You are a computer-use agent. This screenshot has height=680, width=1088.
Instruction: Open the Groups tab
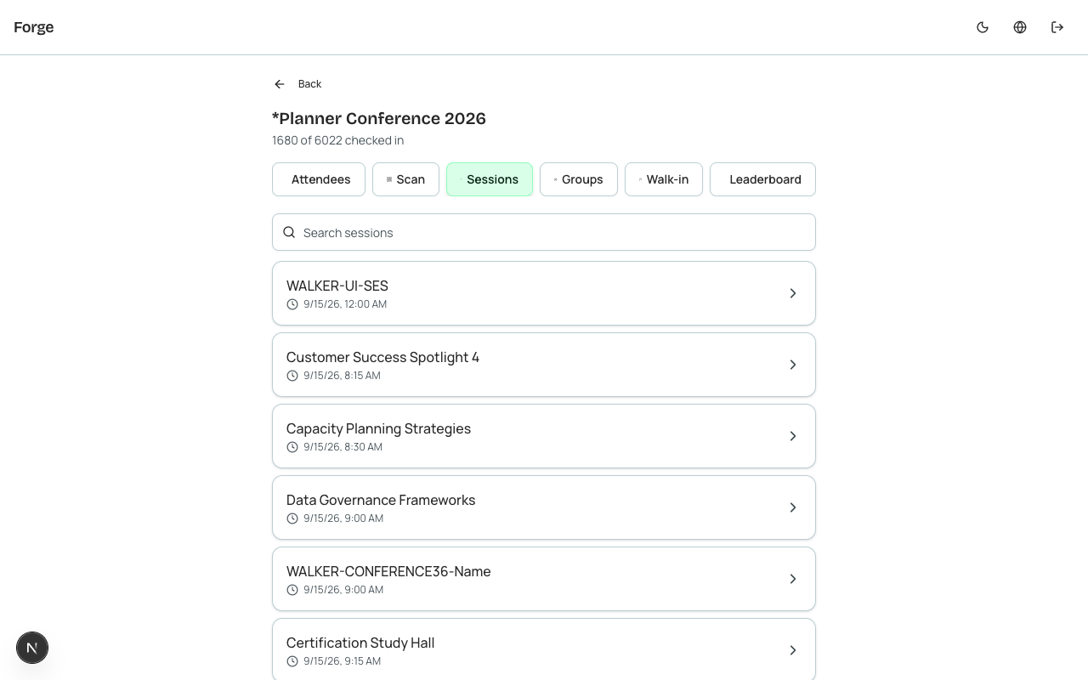(x=579, y=179)
